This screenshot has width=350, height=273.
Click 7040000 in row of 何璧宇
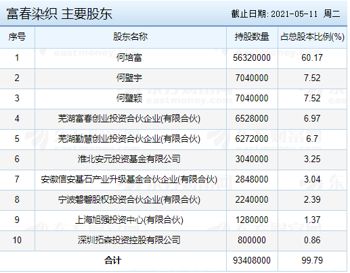click(x=252, y=78)
